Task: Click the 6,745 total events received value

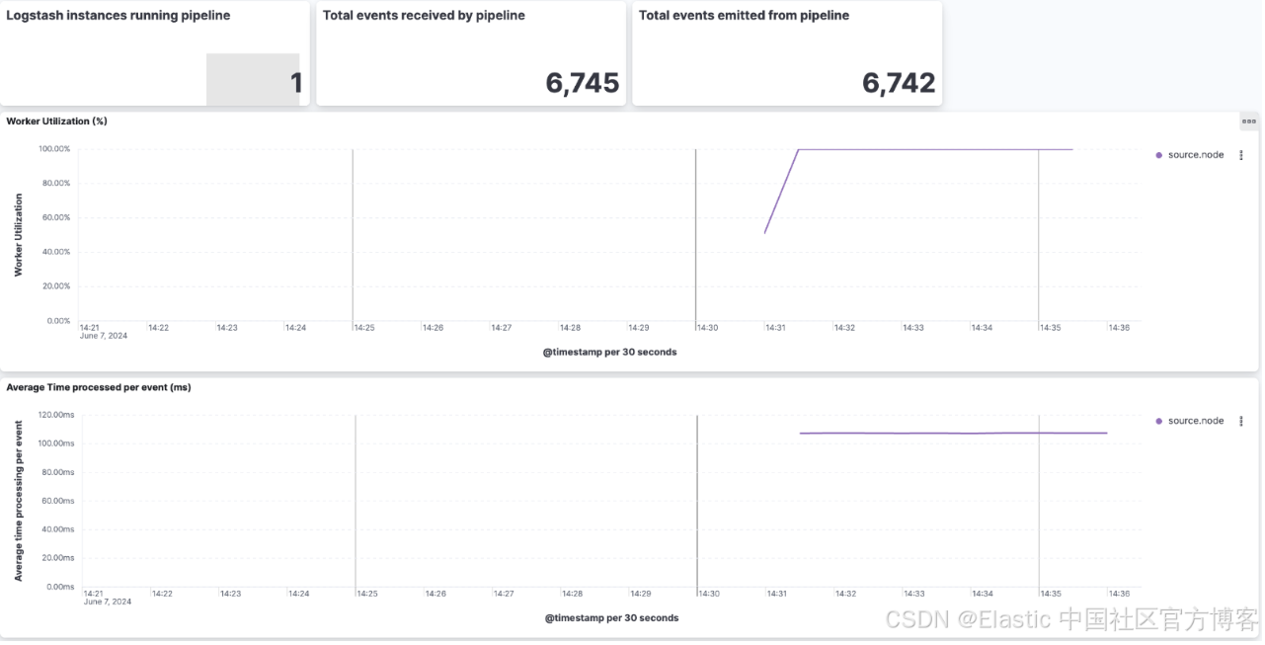Action: pos(583,84)
